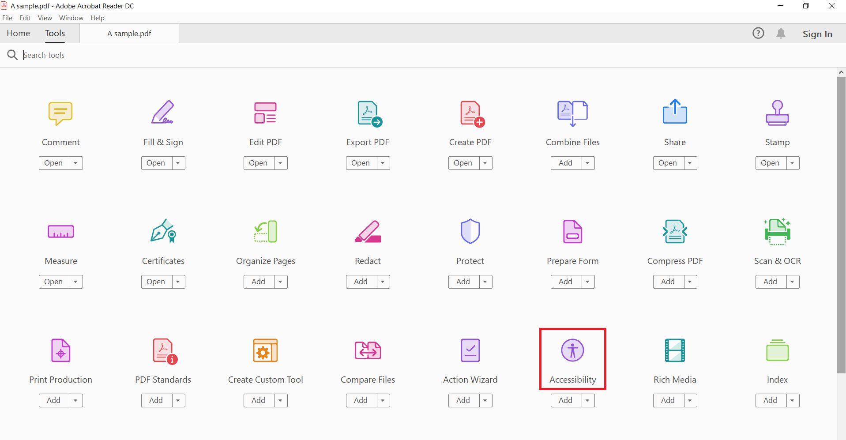Select the Tools tab
The image size is (846, 440).
(x=55, y=33)
